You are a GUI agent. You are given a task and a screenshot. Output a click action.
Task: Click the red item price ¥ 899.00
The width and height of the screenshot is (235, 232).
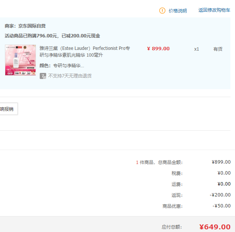coord(158,49)
